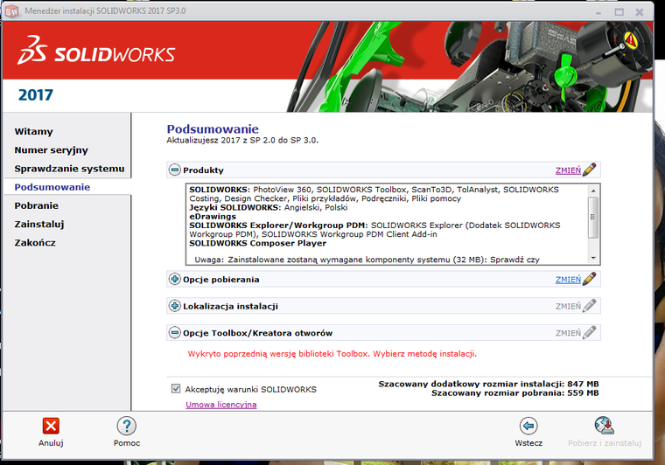
Task: Click pencil icon in Lokalizacja instalacji row
Action: tap(590, 306)
